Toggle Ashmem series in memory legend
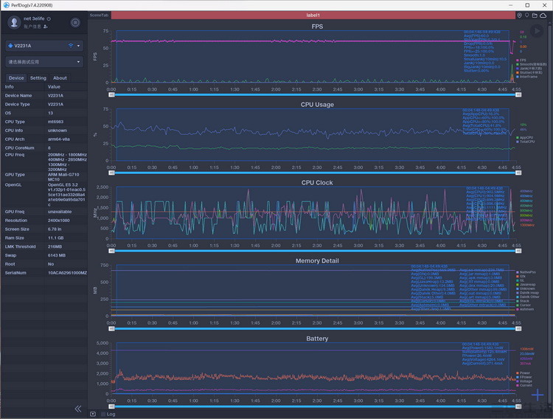The image size is (553, 419). (525, 309)
